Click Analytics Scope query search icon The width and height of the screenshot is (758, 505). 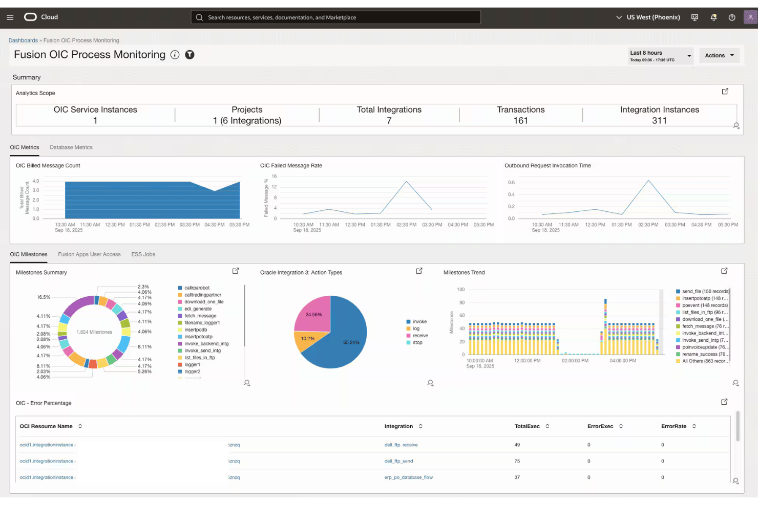coord(736,126)
